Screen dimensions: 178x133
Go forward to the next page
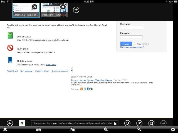pos(164,123)
